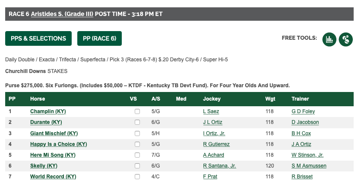View horse Here Mi Song (KY)

[x=53, y=155]
